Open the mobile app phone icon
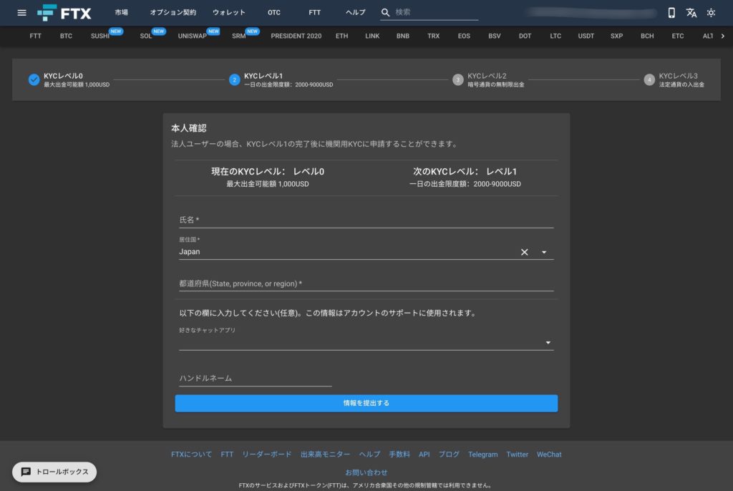733x491 pixels. click(x=671, y=13)
